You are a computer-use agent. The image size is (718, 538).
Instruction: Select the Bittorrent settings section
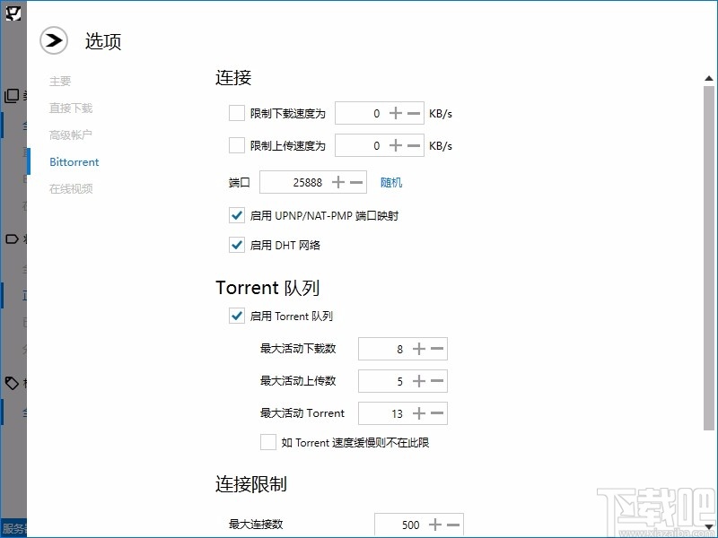pos(74,161)
